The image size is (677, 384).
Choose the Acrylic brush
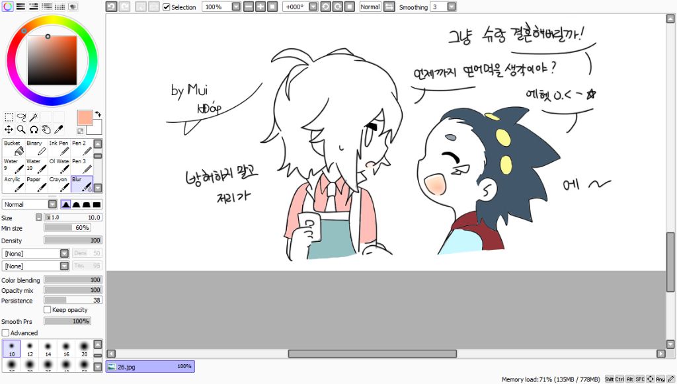(13, 184)
